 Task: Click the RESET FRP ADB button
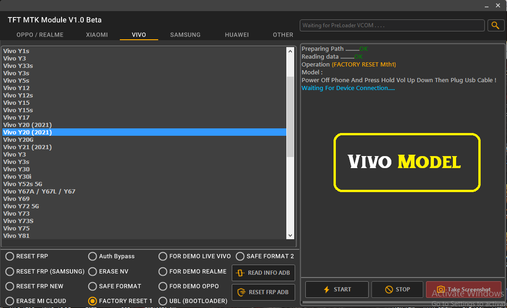[x=263, y=292]
